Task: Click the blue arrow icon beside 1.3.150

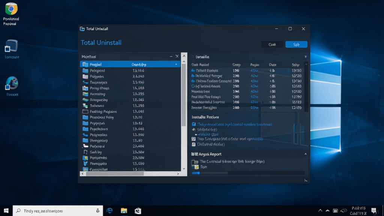Action: (85, 82)
